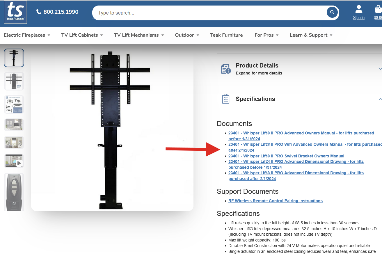Image resolution: width=382 pixels, height=254 pixels.
Task: Click the Support Documents heading
Action: click(248, 191)
